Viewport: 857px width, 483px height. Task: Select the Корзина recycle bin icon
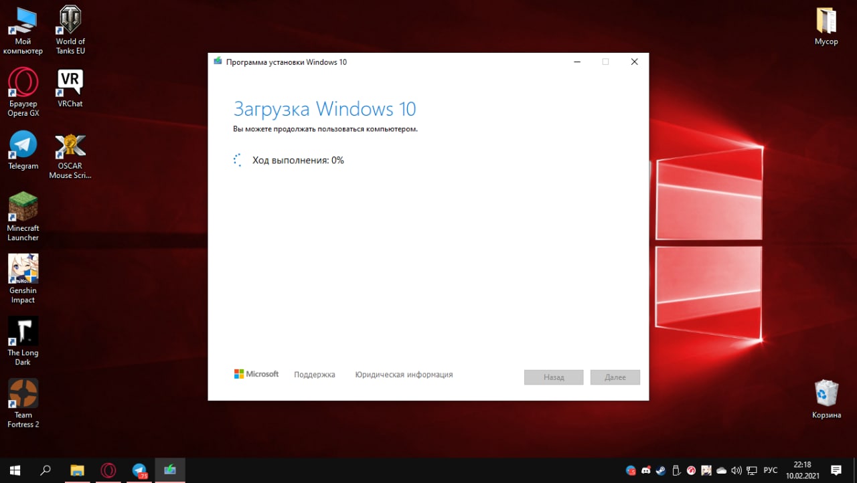click(x=826, y=399)
